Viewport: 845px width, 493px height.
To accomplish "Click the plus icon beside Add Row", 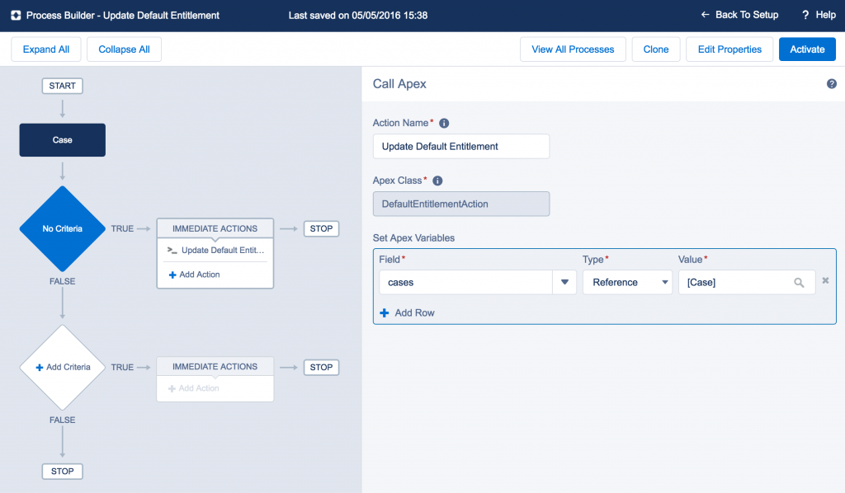I will coord(385,313).
